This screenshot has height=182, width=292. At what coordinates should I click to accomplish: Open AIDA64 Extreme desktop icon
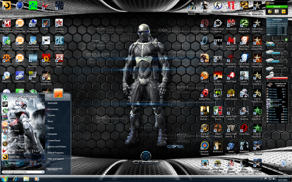(x=59, y=61)
